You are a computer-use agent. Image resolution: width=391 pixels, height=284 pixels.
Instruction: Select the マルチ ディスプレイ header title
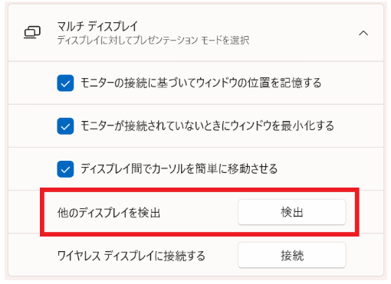[x=97, y=26]
